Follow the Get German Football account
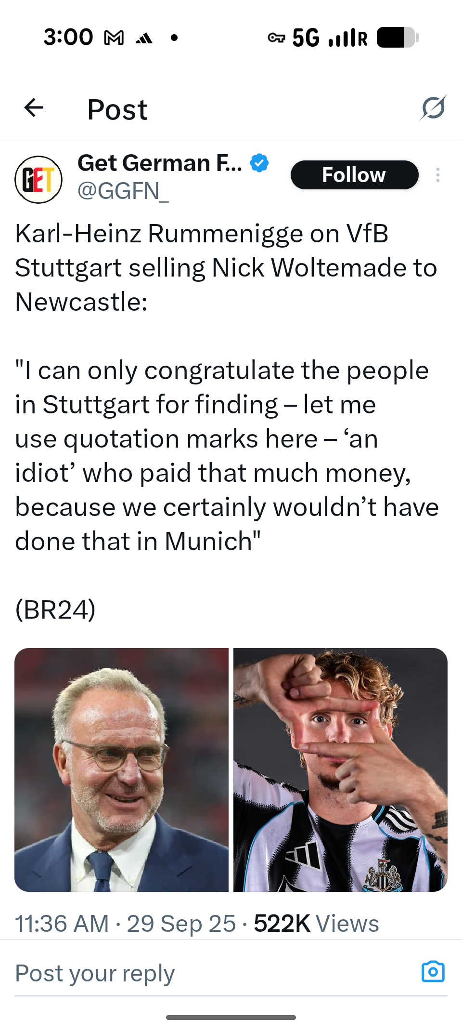 (354, 175)
